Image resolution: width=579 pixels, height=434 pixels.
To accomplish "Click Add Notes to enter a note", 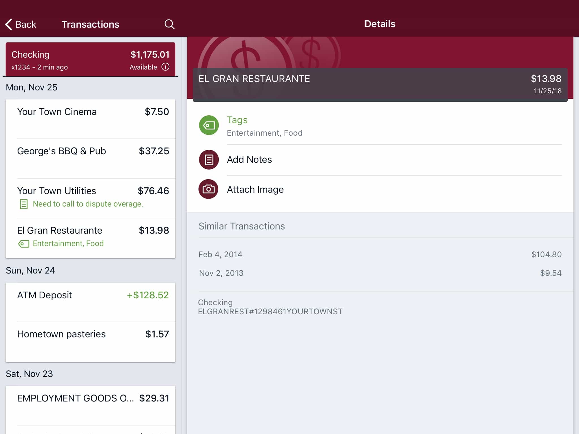I will [249, 159].
